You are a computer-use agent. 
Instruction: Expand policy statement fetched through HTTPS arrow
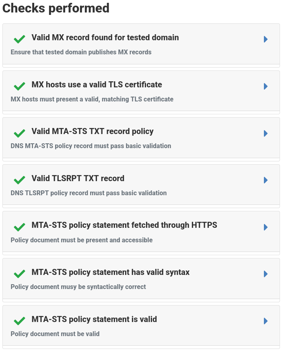[x=266, y=227]
